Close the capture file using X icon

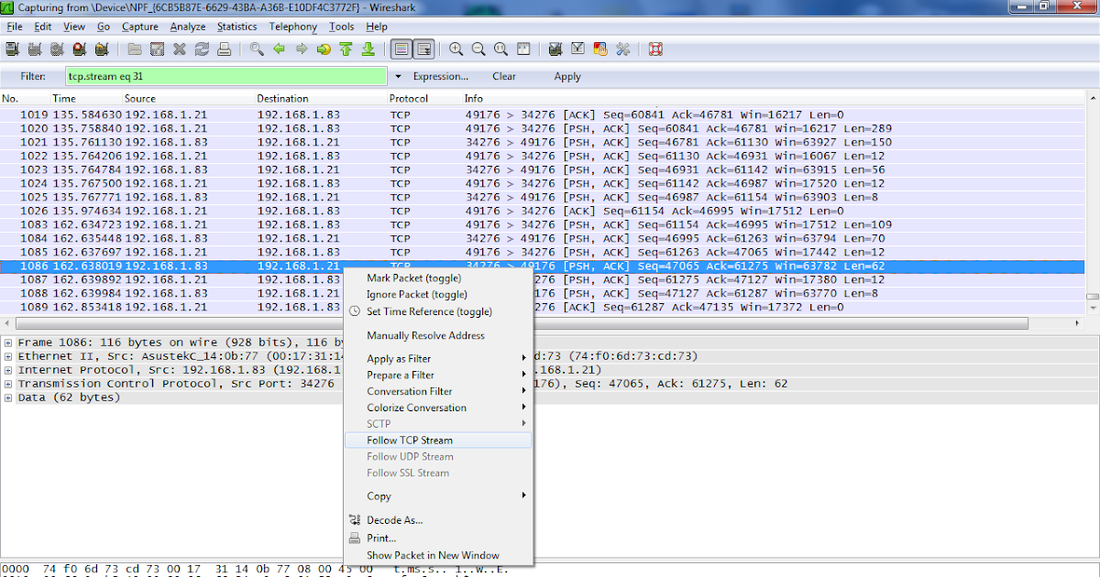(180, 49)
